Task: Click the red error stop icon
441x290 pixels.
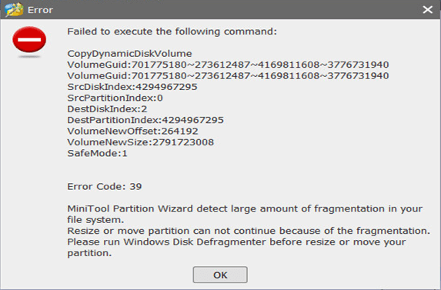Action: click(29, 40)
